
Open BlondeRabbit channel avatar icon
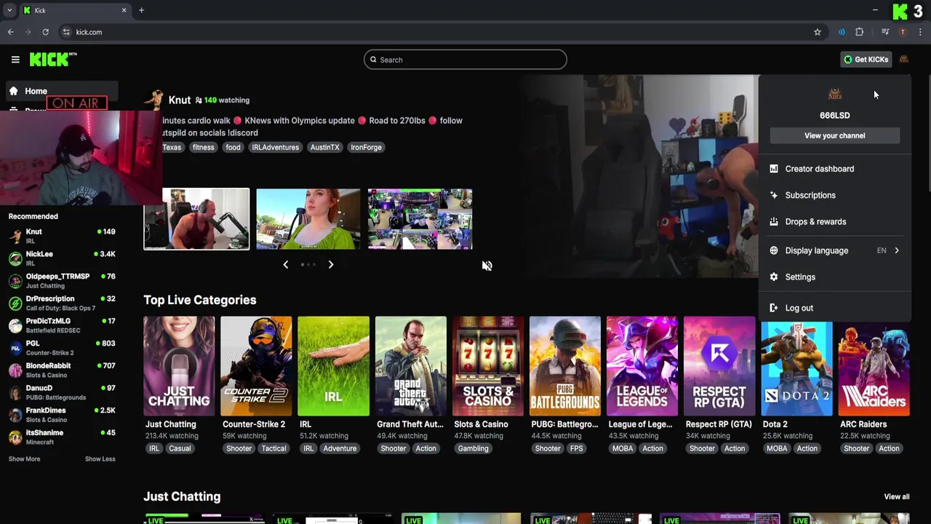[15, 370]
